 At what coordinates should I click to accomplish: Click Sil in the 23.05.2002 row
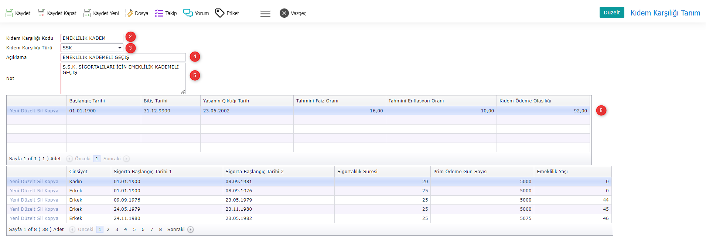[40, 111]
